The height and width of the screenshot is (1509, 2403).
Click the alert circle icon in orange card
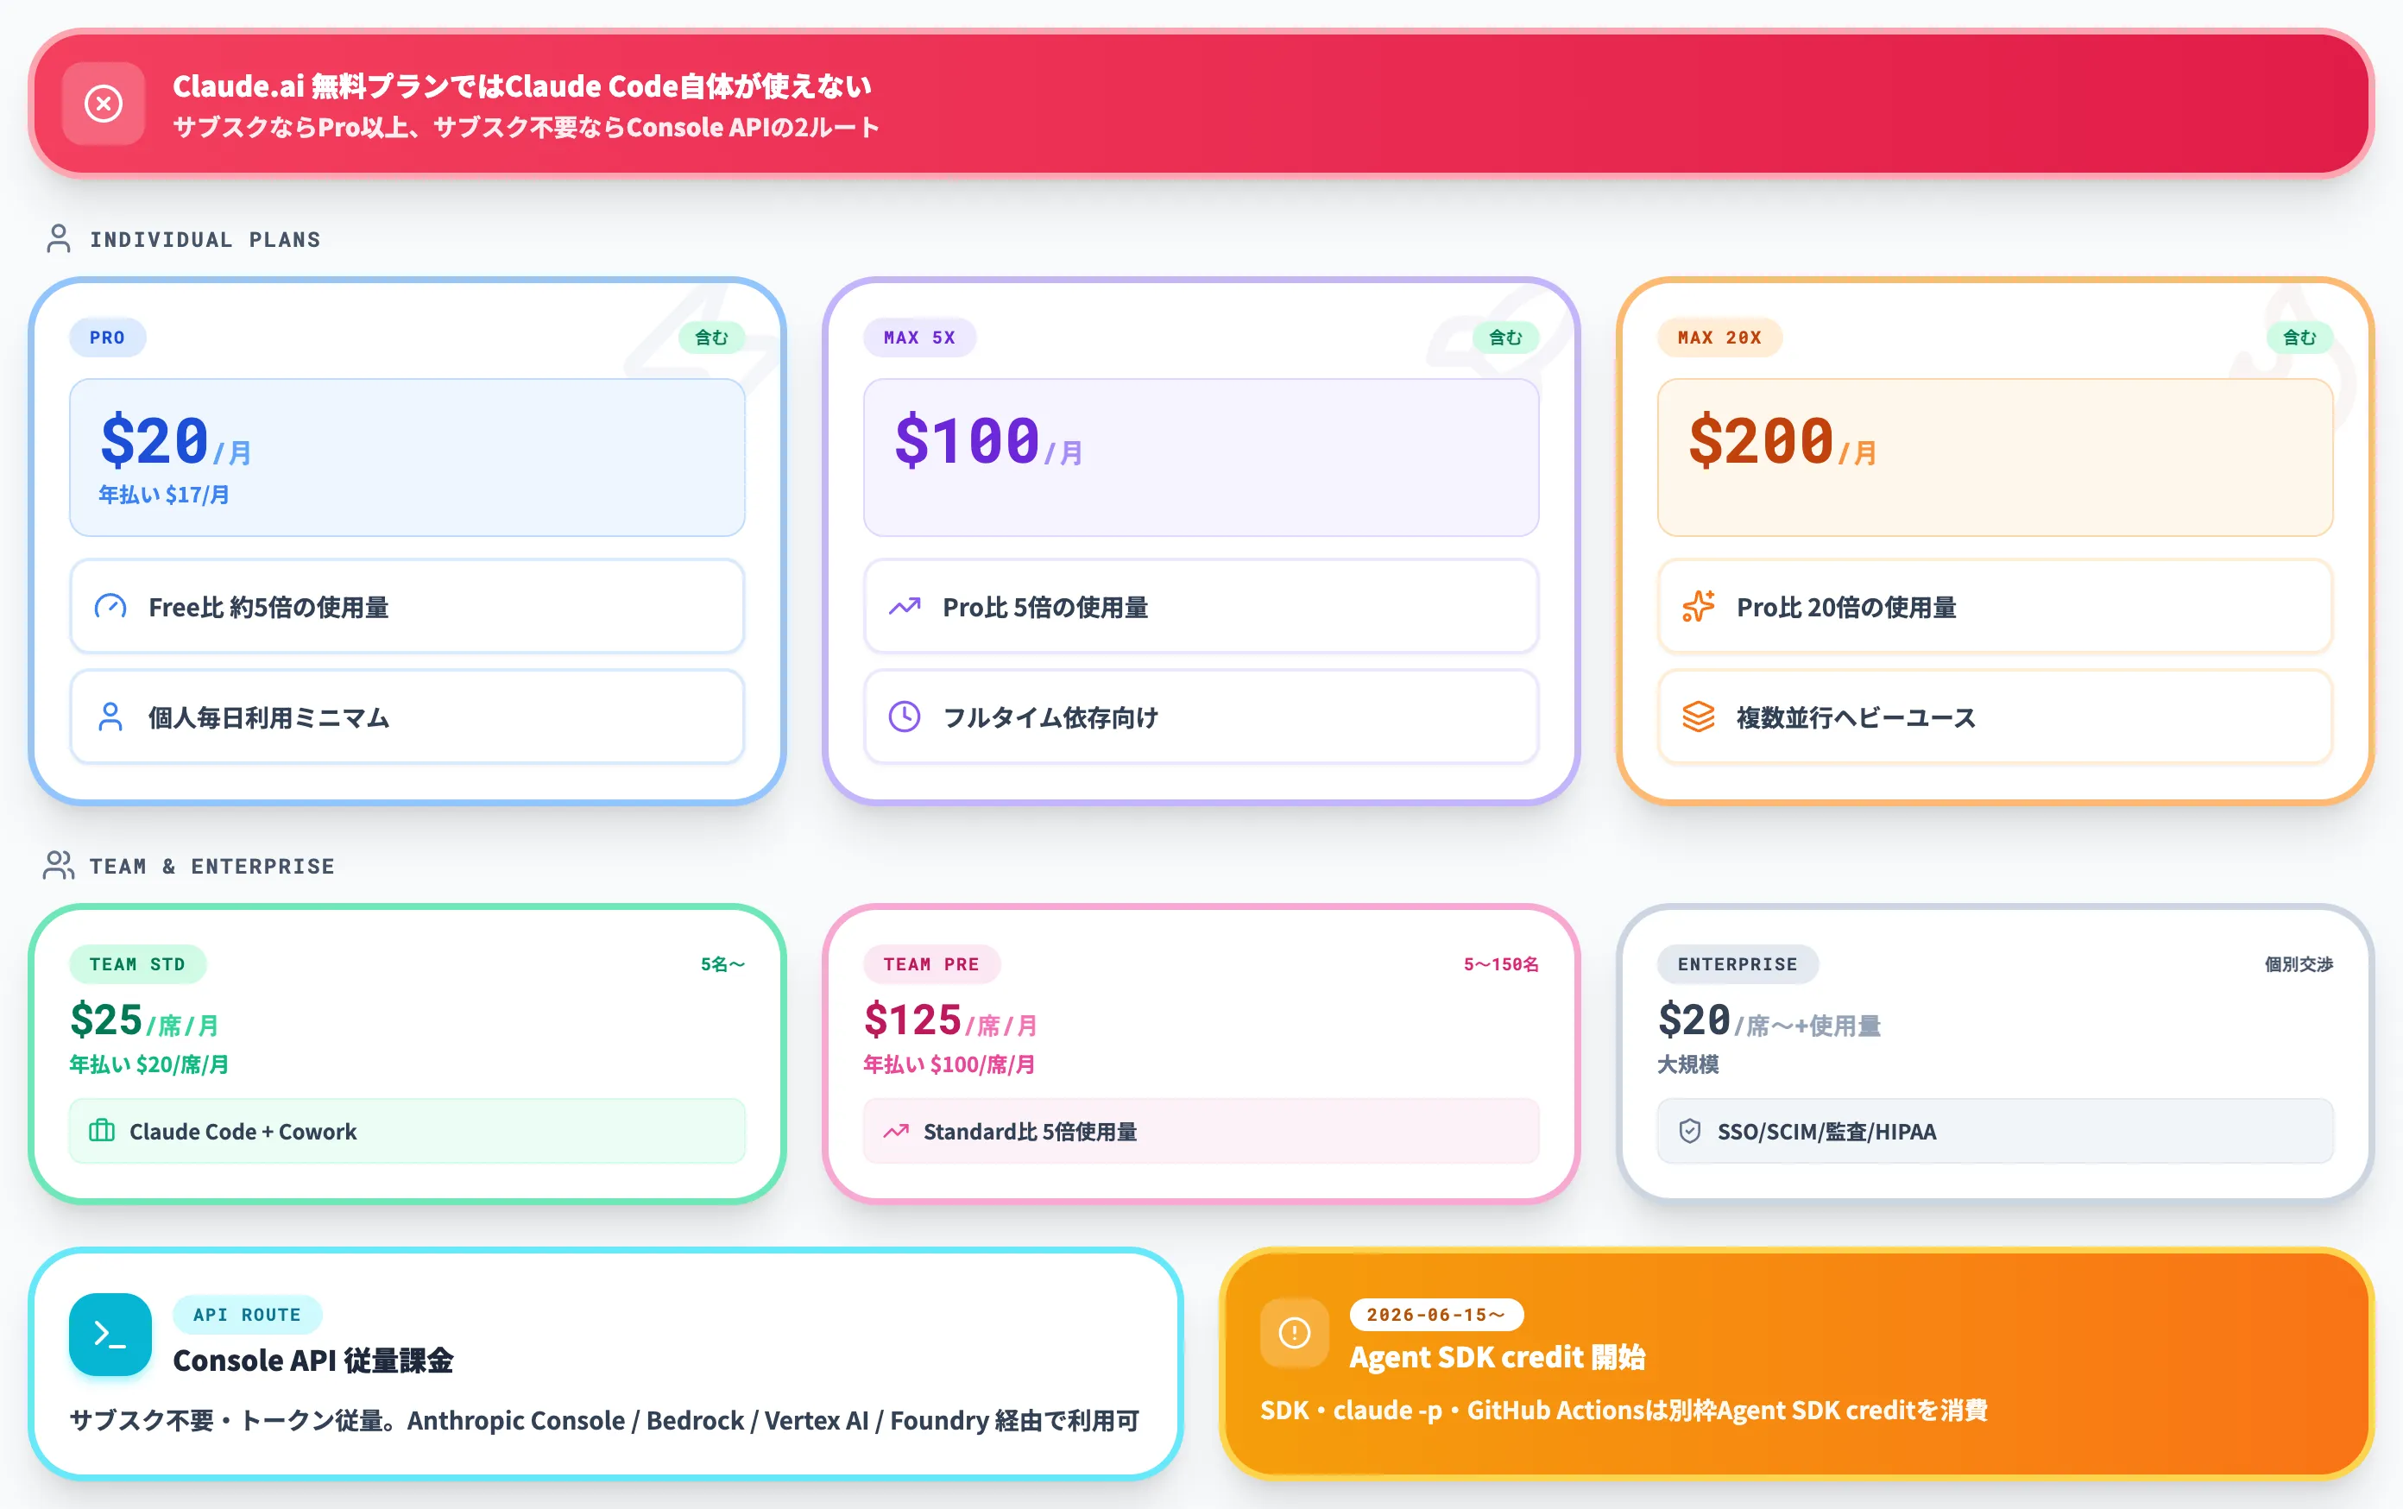(x=1295, y=1332)
